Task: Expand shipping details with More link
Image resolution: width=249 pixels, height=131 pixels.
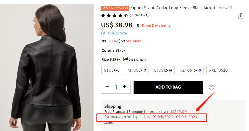Action: pos(109,122)
